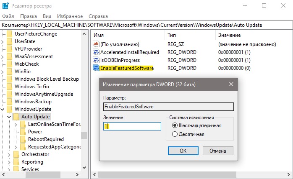Select the AcceleratedInstallRequired value name

129,52
